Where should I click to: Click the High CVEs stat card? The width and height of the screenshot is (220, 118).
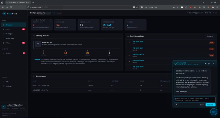tap(65, 25)
